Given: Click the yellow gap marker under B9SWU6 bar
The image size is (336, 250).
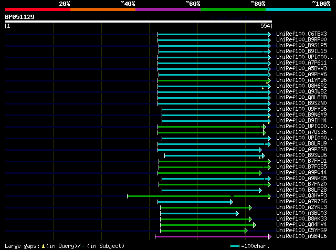Looking at the screenshot, I should tap(259, 158).
